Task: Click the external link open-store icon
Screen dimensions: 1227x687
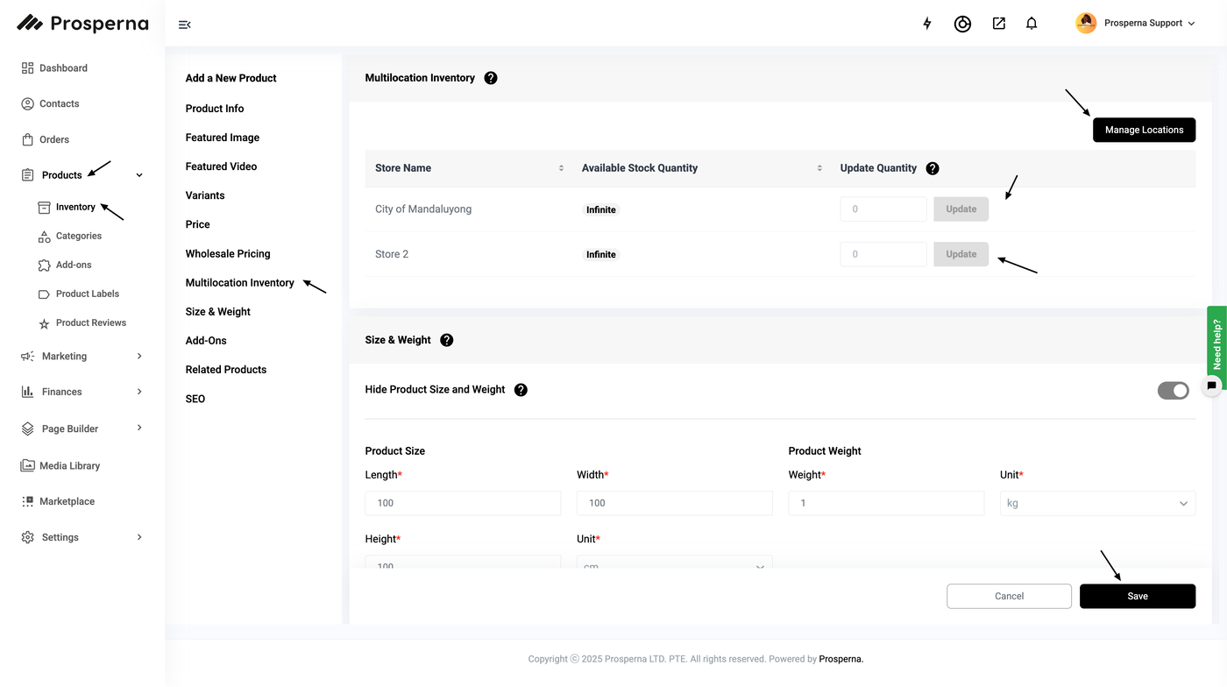Action: click(998, 24)
